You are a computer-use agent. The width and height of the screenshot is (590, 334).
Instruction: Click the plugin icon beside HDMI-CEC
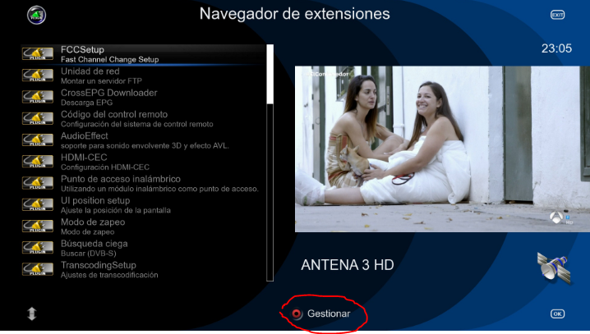click(x=38, y=162)
